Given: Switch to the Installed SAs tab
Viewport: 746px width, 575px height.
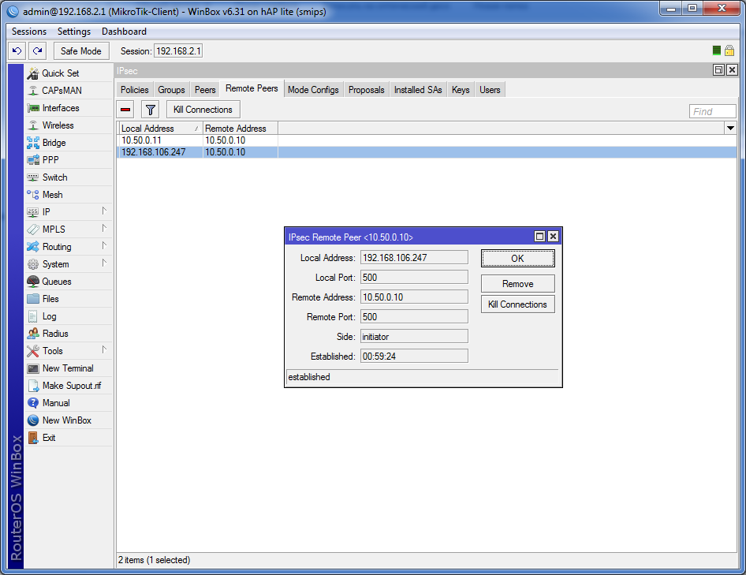Looking at the screenshot, I should 418,89.
